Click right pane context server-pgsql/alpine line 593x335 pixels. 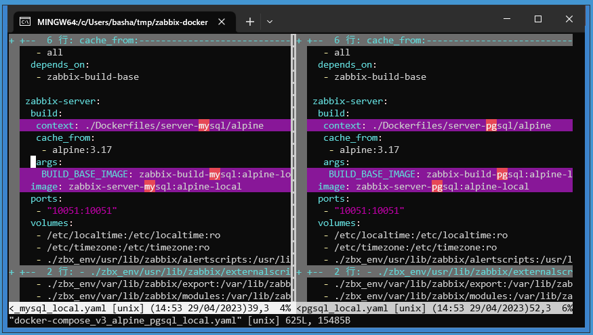tap(440, 125)
